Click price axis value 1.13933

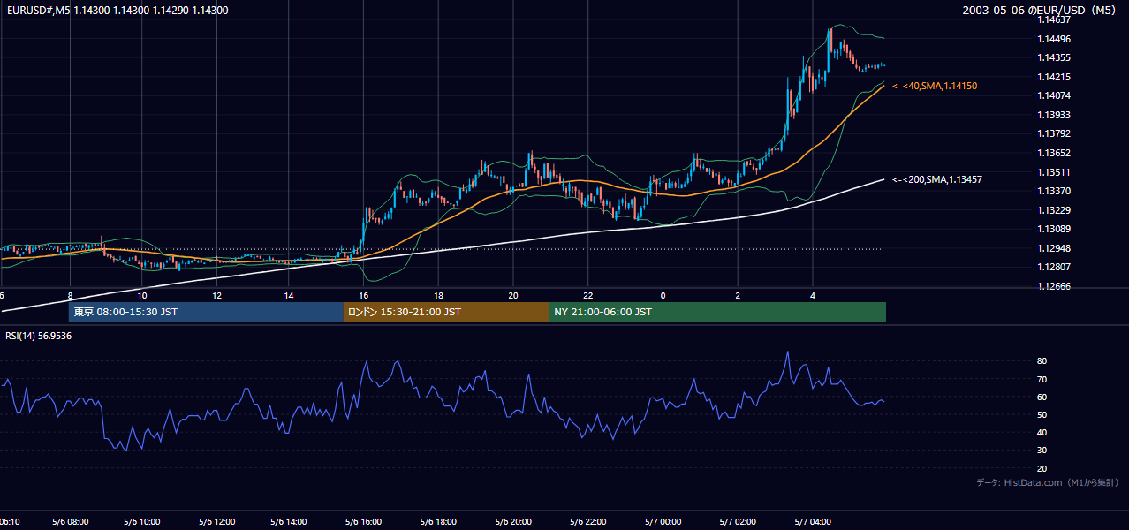coord(1055,115)
